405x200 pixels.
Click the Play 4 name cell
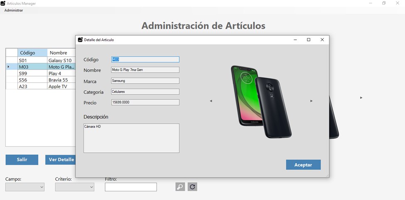click(x=61, y=73)
